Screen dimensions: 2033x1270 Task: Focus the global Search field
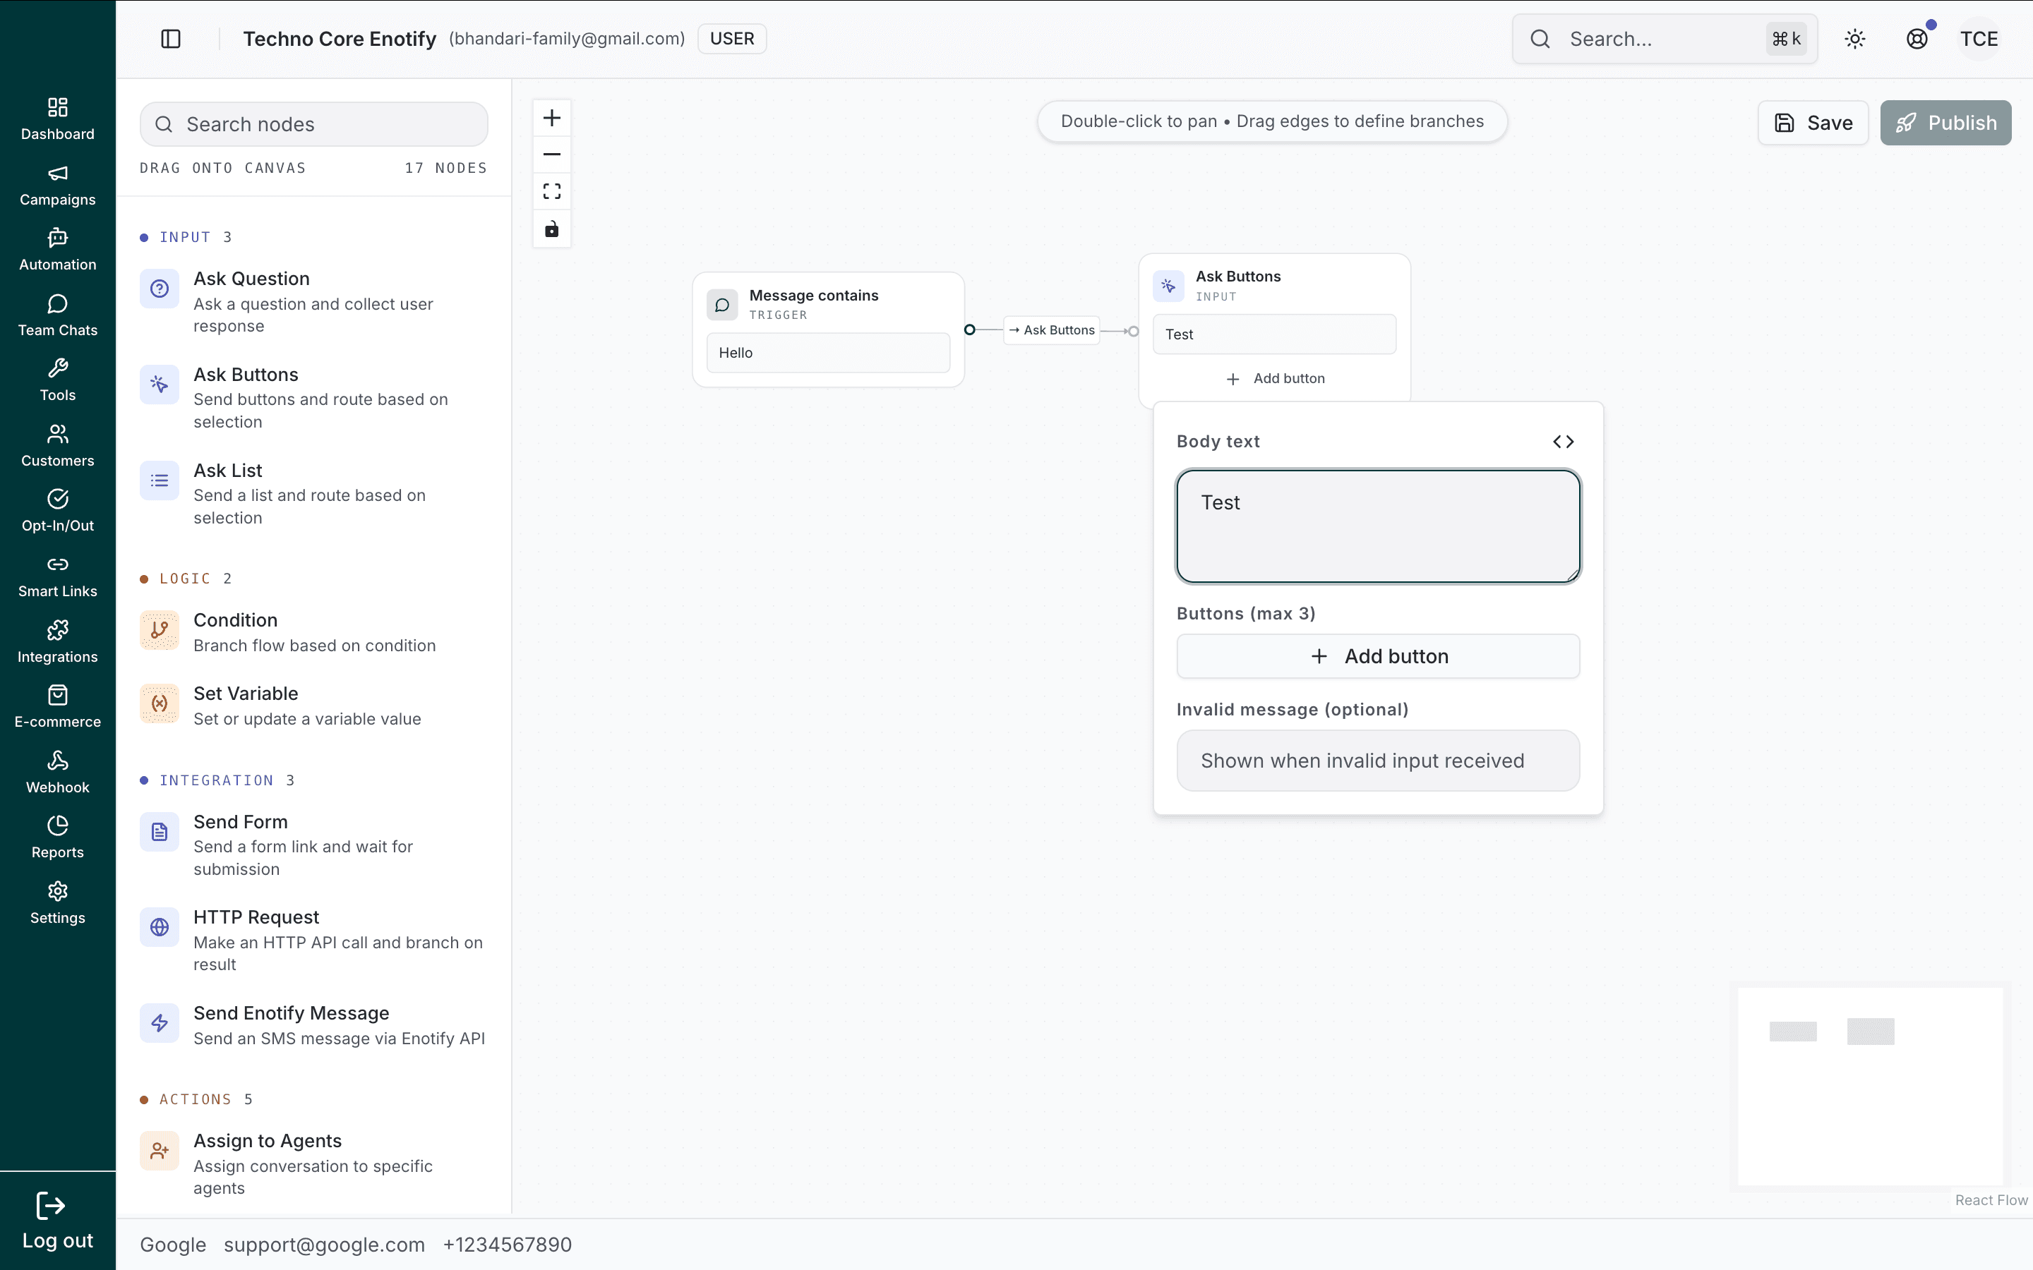1665,39
